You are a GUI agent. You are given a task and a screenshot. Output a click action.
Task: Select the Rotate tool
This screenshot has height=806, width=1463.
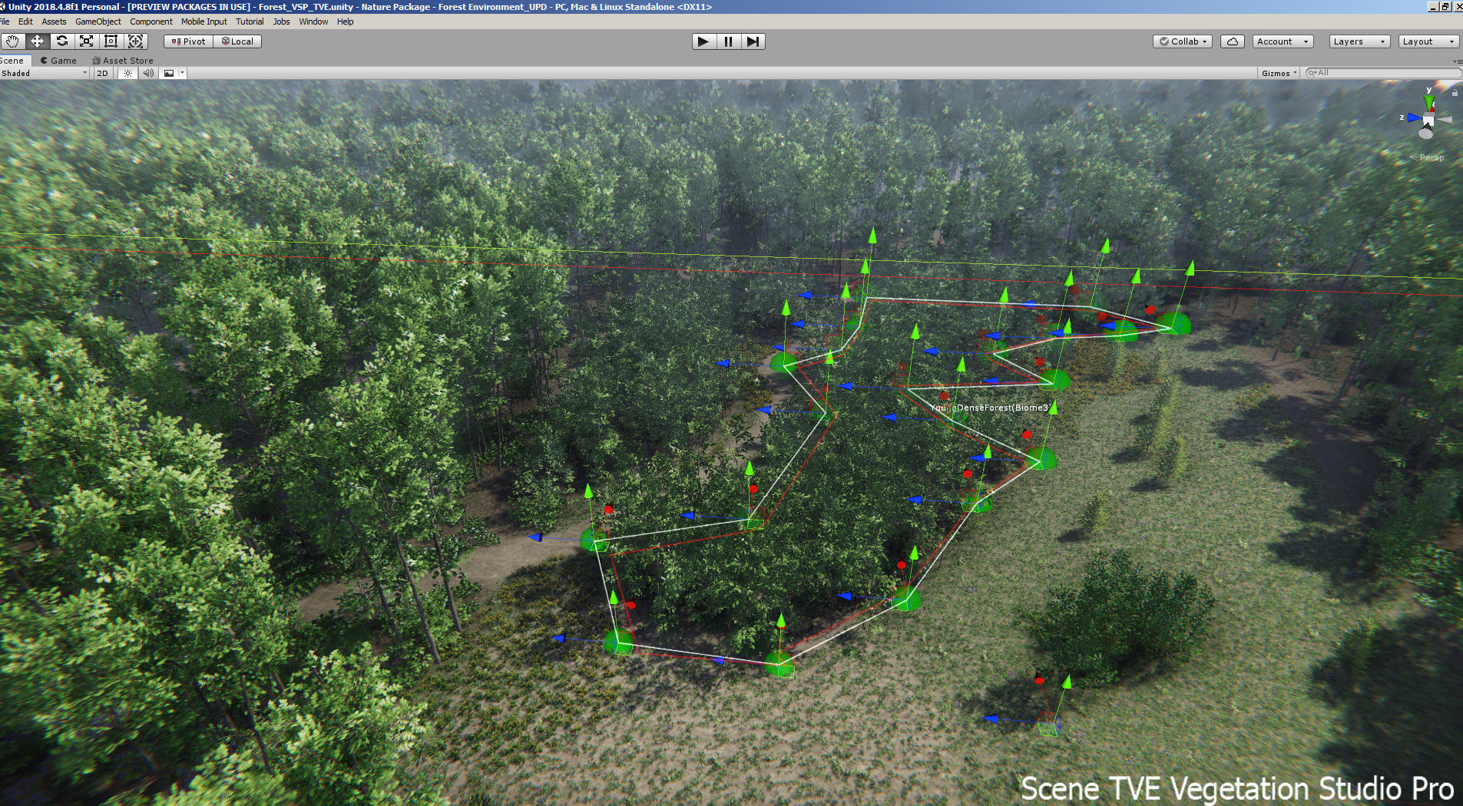[x=61, y=41]
